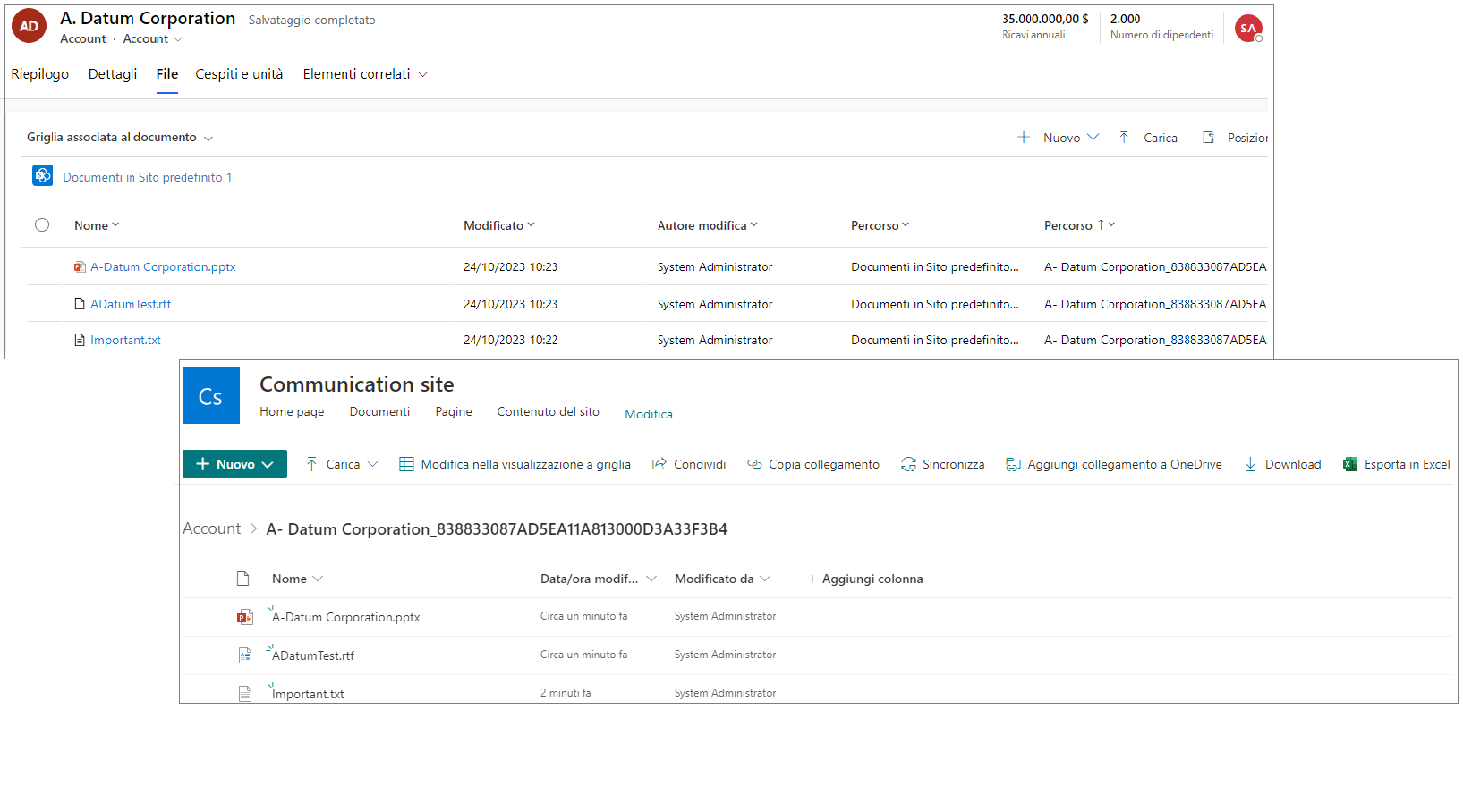The width and height of the screenshot is (1463, 811).
Task: Open ADatumTest.rtf in SharePoint list
Action: [313, 655]
